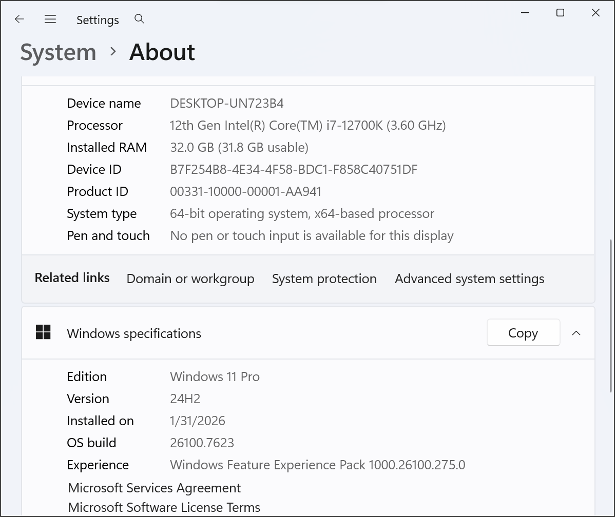
Task: Open the System protection link
Action: click(x=324, y=279)
